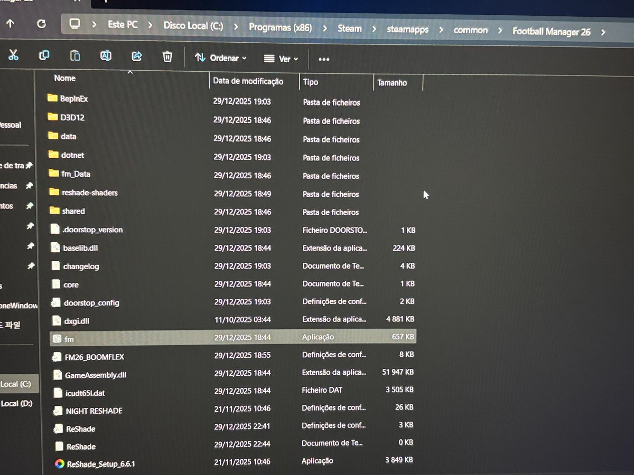Click the 4 881 KB size cell
This screenshot has width=634, height=475.
point(400,319)
